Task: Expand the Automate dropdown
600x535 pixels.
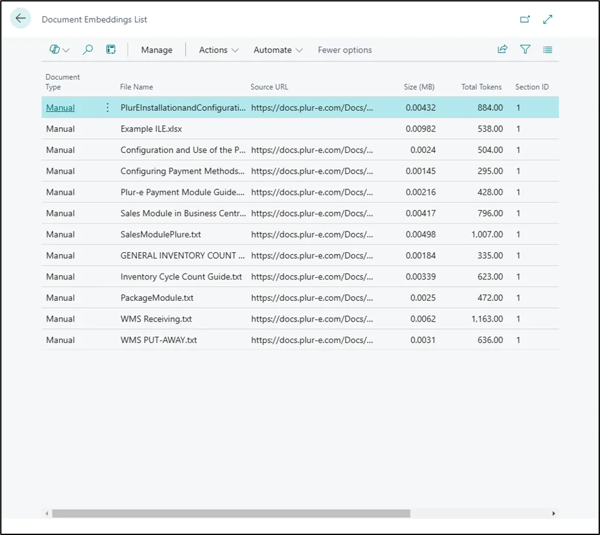Action: pos(278,50)
